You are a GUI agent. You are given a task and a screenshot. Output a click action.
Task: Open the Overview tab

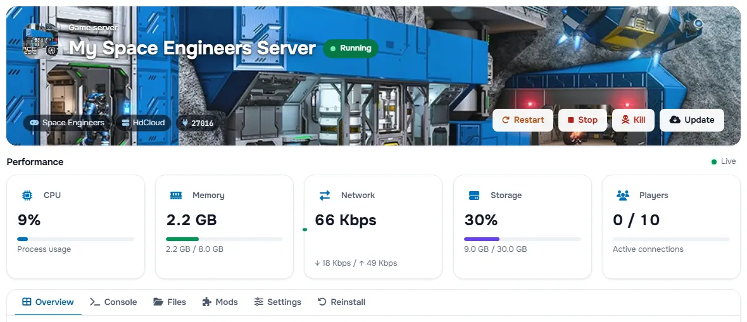click(48, 302)
